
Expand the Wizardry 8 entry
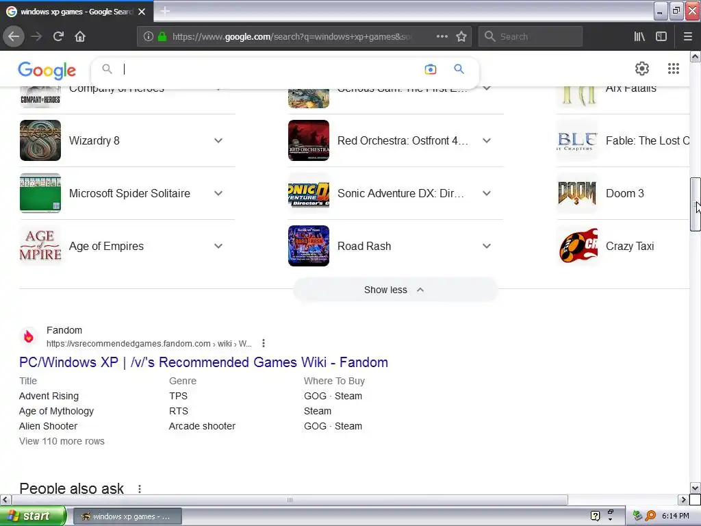(x=218, y=140)
